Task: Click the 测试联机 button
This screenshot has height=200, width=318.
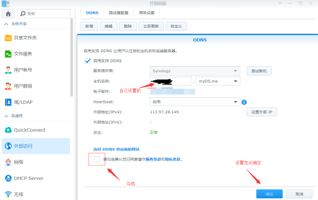Action: coord(259,71)
